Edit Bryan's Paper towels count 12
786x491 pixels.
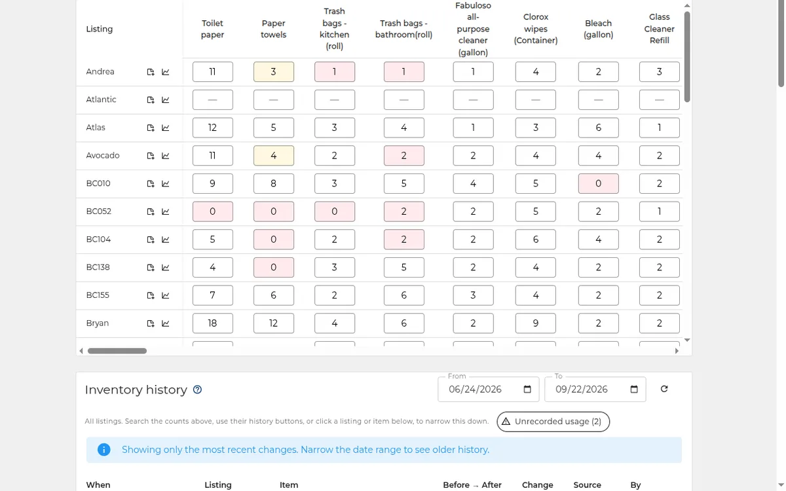pyautogui.click(x=274, y=323)
